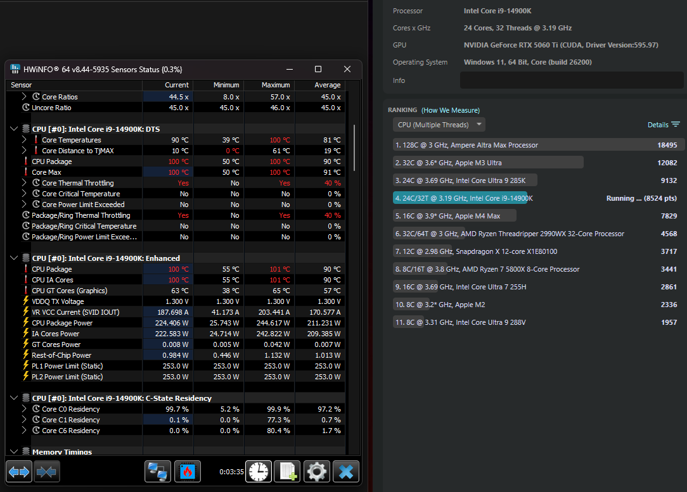Click the lightning icon of IA Cores Power
Viewport: 687px width, 492px height.
pyautogui.click(x=26, y=334)
